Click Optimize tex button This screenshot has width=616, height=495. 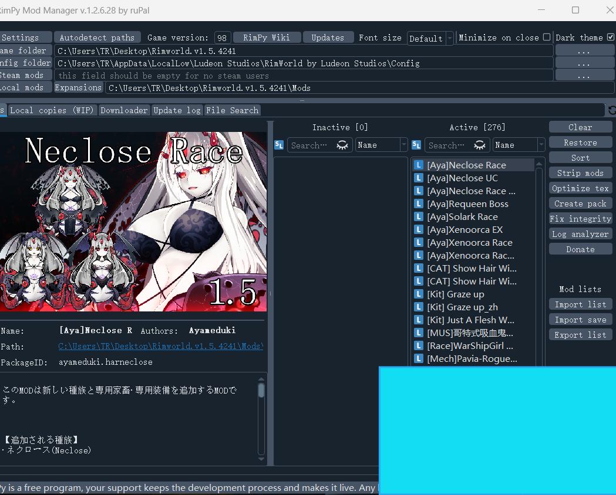coord(580,188)
